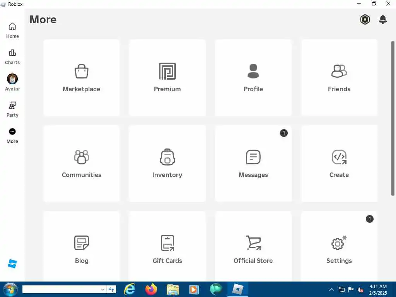Open the Blog tile
This screenshot has height=297, width=396.
[81, 246]
